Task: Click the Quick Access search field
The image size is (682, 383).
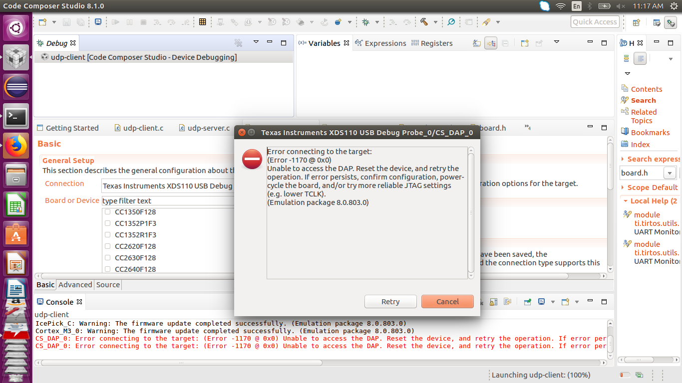Action: 595,22
